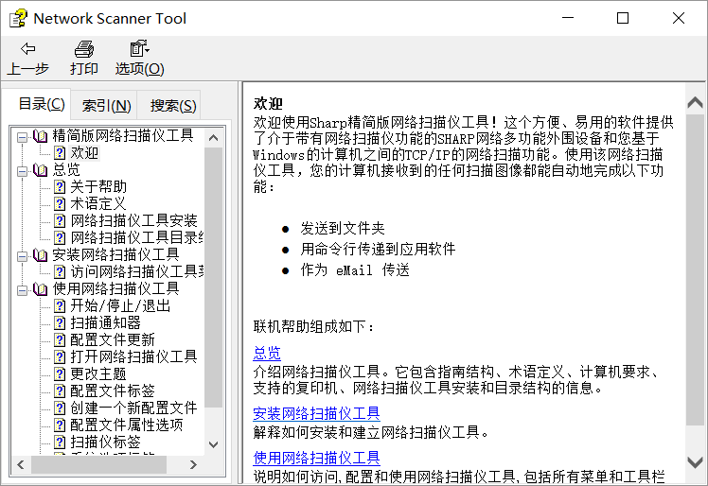Viewport: 708px width, 486px height.
Task: Open the 总览 hyperlink in content
Action: [267, 353]
